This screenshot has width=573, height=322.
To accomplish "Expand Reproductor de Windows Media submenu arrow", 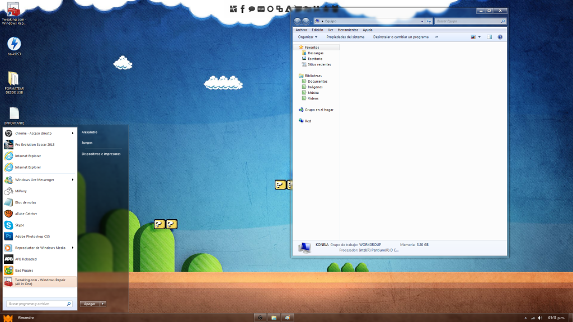I will [72, 248].
